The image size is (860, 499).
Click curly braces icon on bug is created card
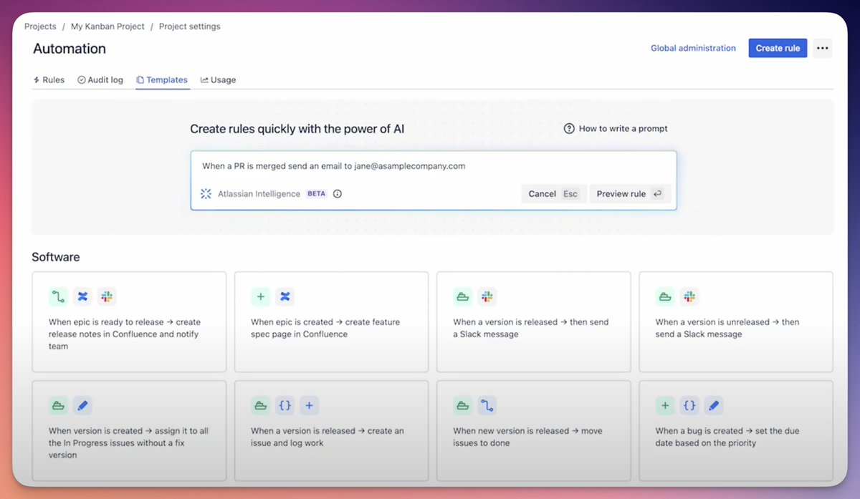click(689, 406)
